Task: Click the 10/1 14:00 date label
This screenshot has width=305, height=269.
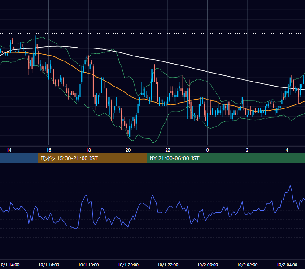Action: 9,265
